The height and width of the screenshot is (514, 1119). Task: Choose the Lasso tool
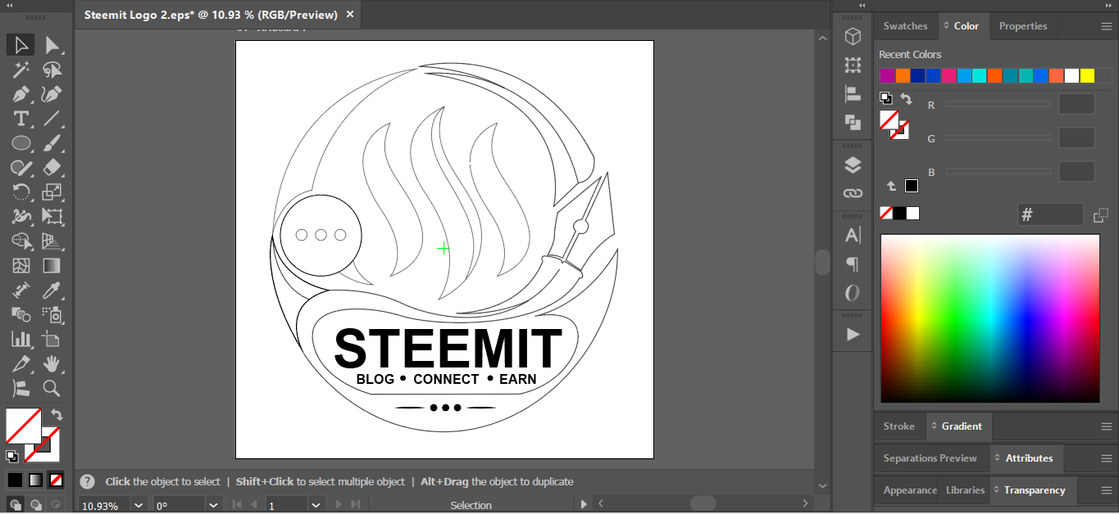coord(52,70)
